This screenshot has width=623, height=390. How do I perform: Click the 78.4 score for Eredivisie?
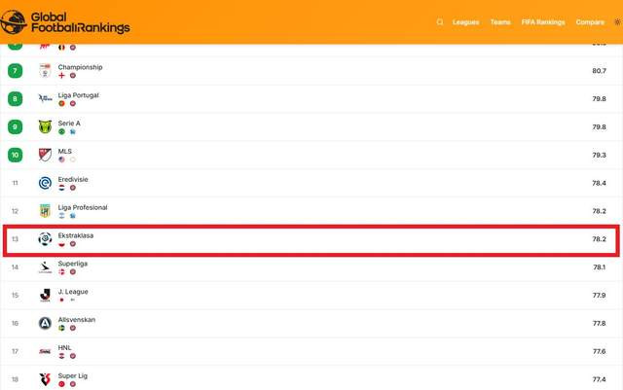pos(600,183)
